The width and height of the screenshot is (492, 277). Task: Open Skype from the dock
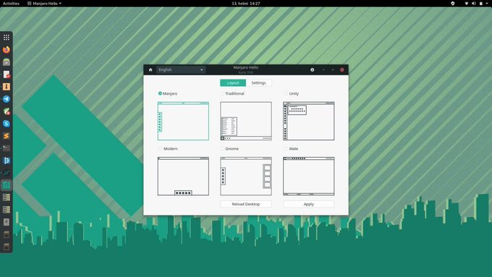click(x=7, y=124)
